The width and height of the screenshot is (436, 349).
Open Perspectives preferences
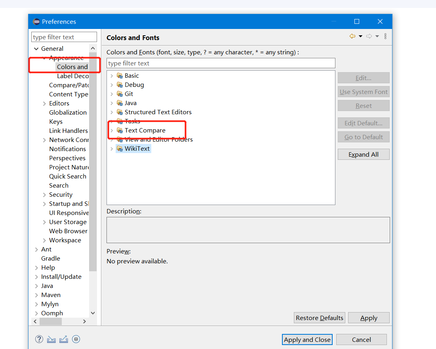[67, 158]
